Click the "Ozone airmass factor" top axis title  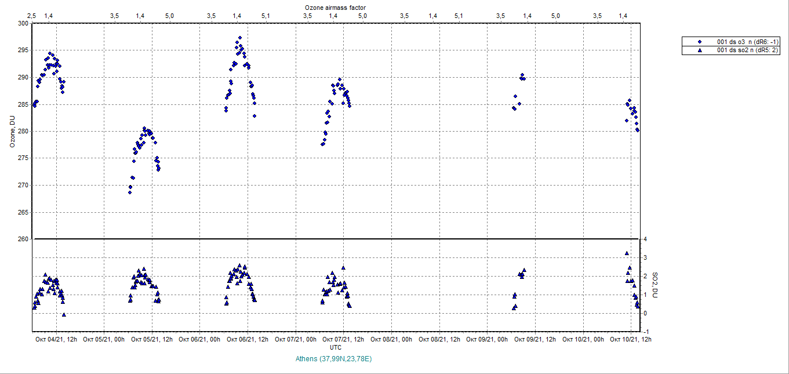point(335,7)
